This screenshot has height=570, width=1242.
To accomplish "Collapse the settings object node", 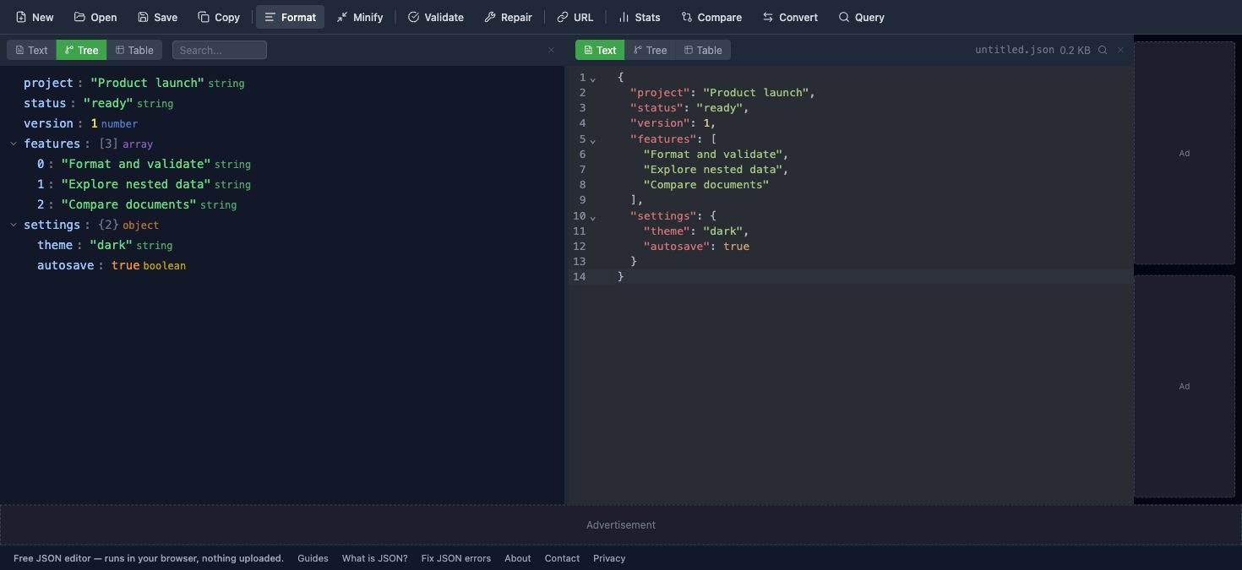I will tap(14, 225).
